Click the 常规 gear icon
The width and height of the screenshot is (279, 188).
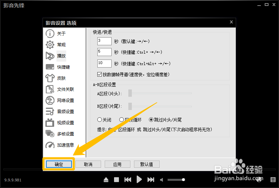click(x=50, y=45)
